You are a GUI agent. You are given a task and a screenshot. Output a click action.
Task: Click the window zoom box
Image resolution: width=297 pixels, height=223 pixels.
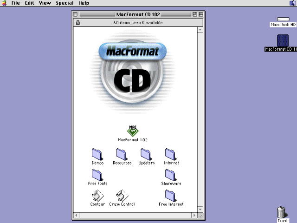pyautogui.click(x=195, y=14)
